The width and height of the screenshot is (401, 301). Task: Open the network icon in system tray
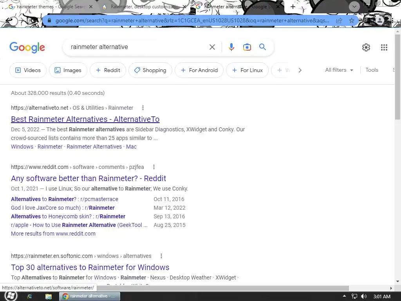pos(354,296)
